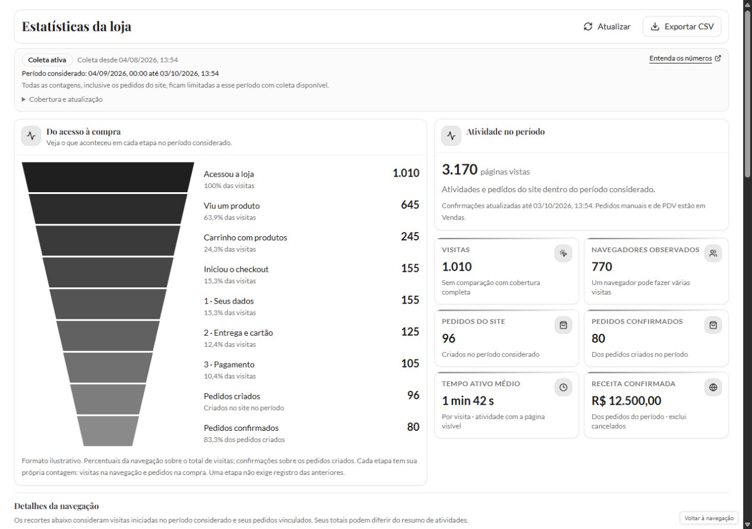Click the globe icon on Receita confirmada card
The height and width of the screenshot is (529, 752).
click(713, 387)
